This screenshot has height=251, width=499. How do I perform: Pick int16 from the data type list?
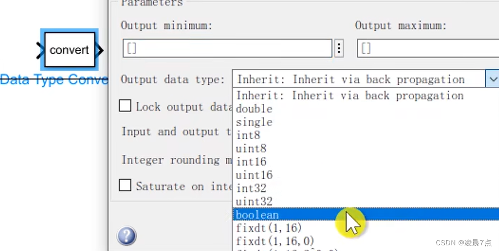[x=366, y=161]
